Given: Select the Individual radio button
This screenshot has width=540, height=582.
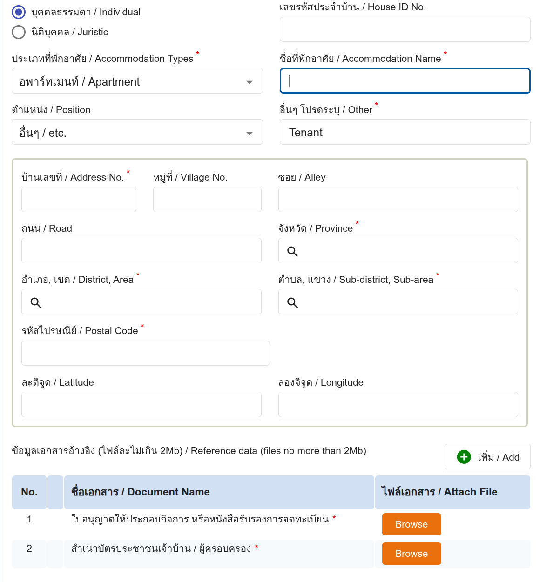Looking at the screenshot, I should point(19,12).
